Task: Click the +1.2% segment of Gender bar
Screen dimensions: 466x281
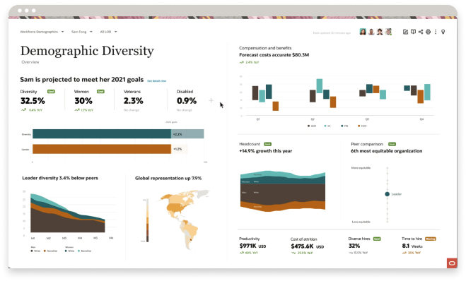Action: [x=179, y=149]
